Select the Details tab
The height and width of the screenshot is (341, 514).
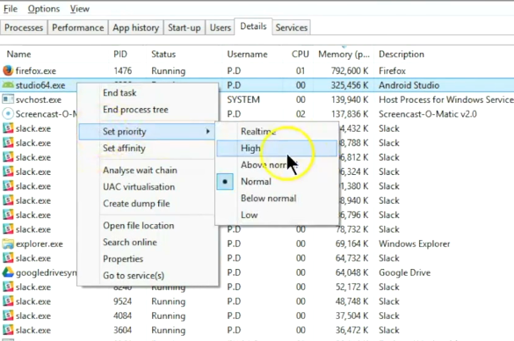click(x=253, y=26)
